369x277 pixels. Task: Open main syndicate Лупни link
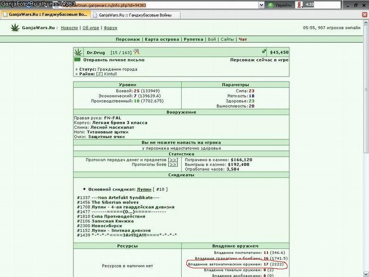(x=144, y=189)
